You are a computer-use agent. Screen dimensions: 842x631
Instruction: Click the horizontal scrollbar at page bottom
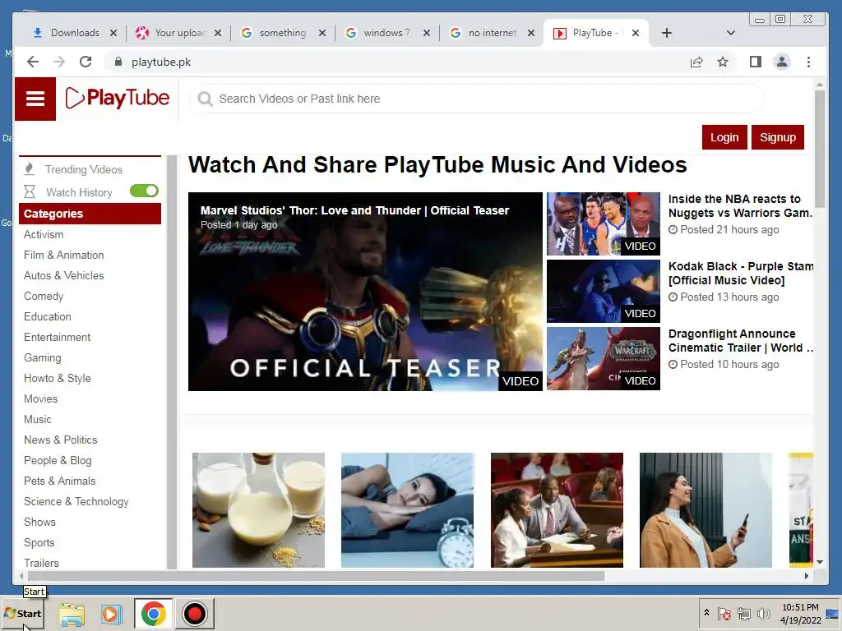tap(315, 576)
